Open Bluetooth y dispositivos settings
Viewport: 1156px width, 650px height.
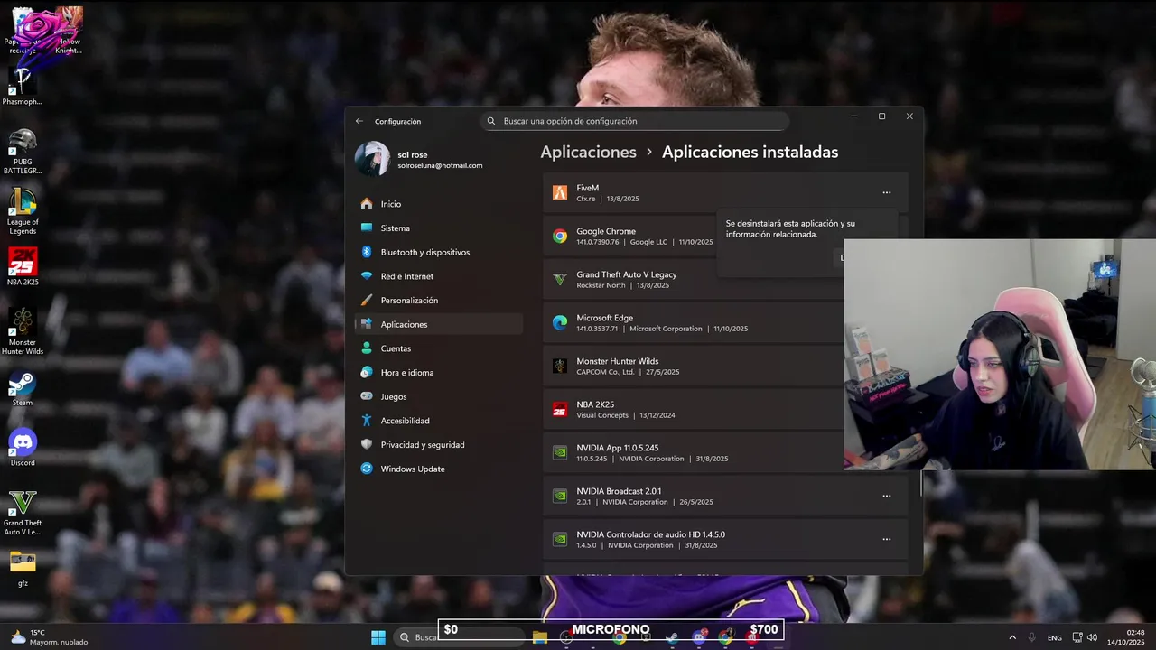pos(439,252)
